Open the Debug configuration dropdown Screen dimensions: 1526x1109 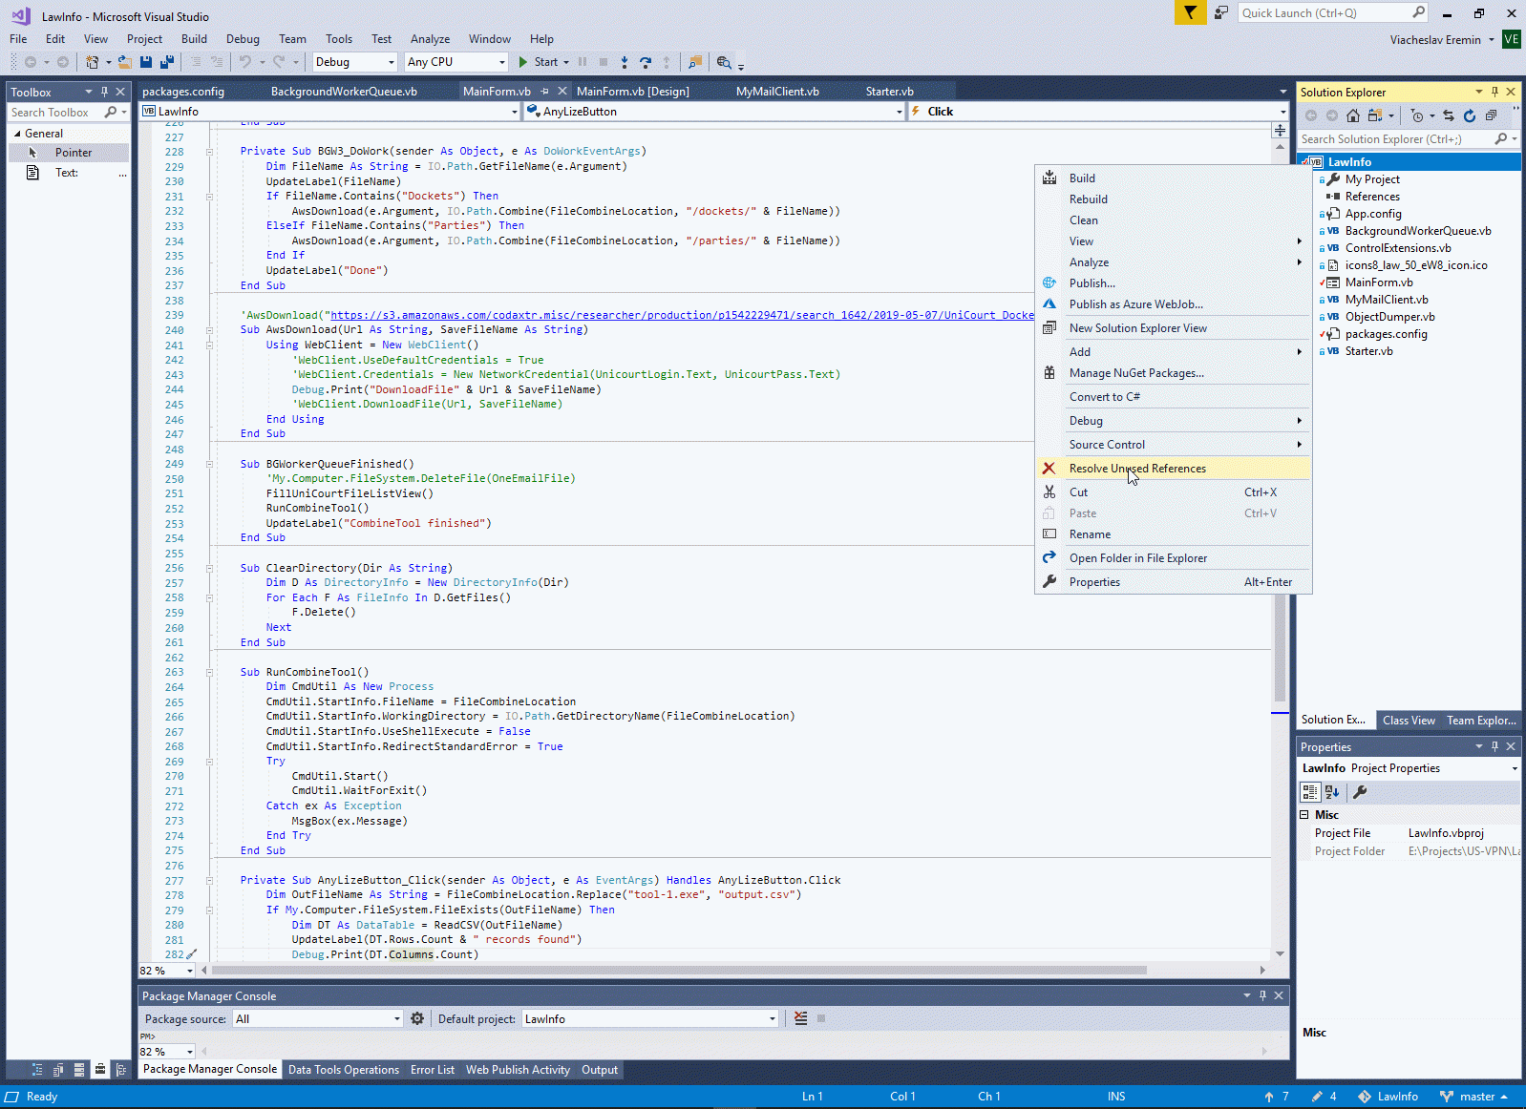coord(354,62)
